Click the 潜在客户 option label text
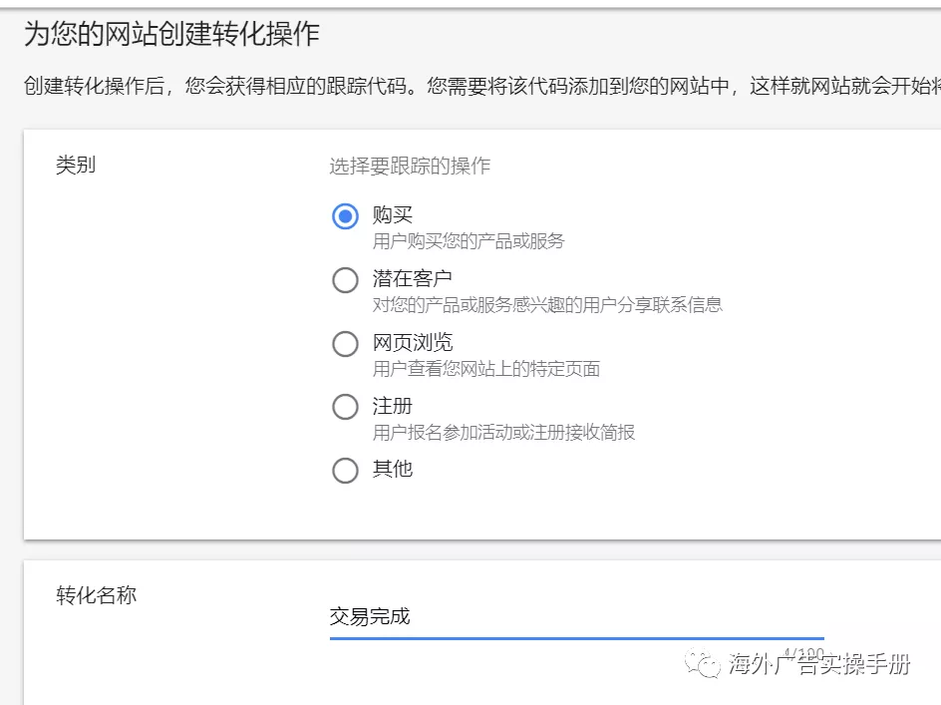This screenshot has width=941, height=705. point(413,278)
